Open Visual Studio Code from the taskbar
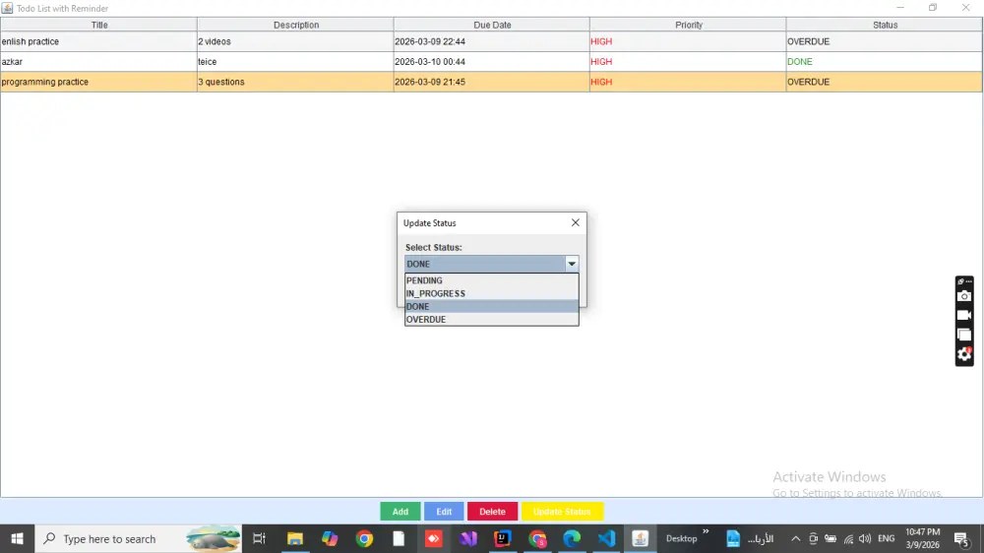 (606, 538)
